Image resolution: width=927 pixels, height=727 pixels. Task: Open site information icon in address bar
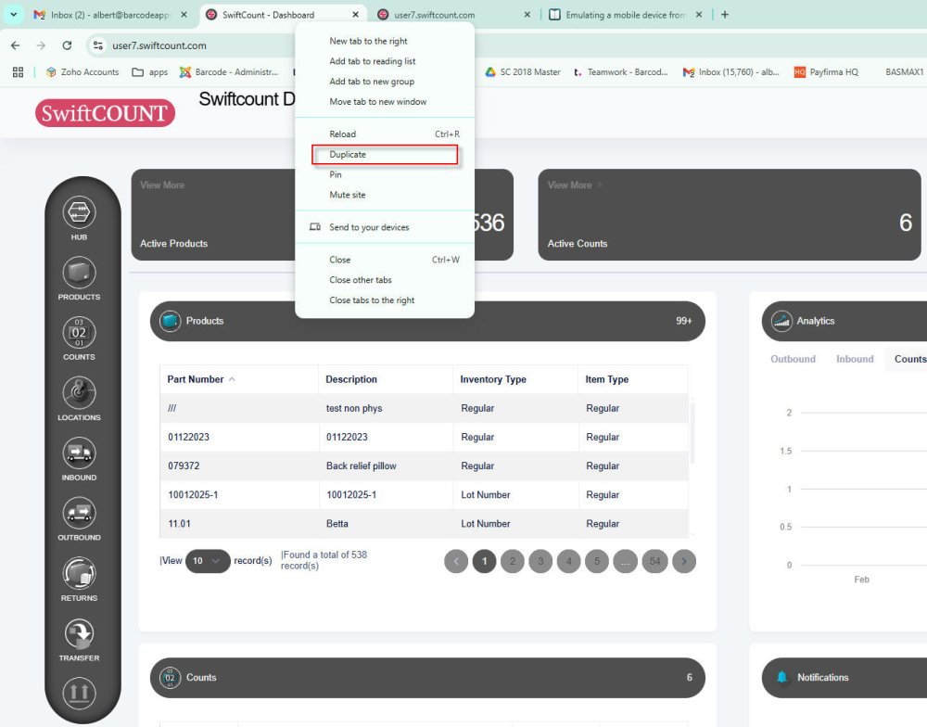(98, 45)
